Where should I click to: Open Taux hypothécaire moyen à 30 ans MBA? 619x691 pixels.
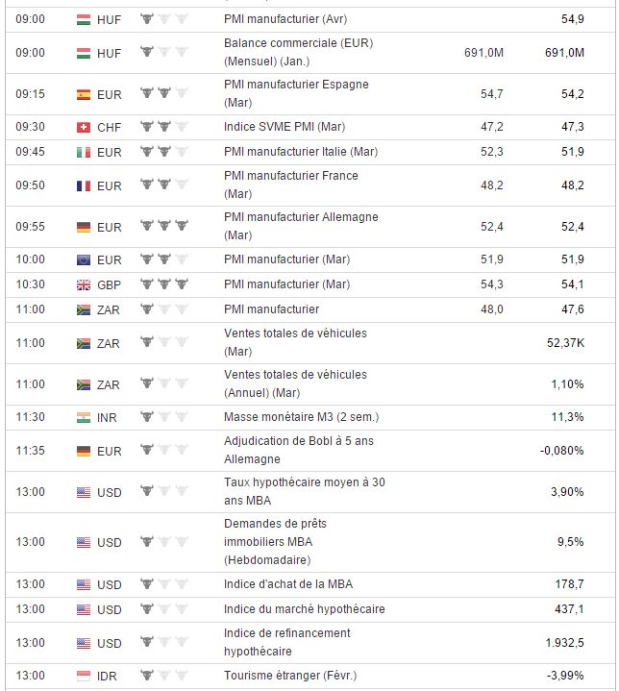(304, 491)
